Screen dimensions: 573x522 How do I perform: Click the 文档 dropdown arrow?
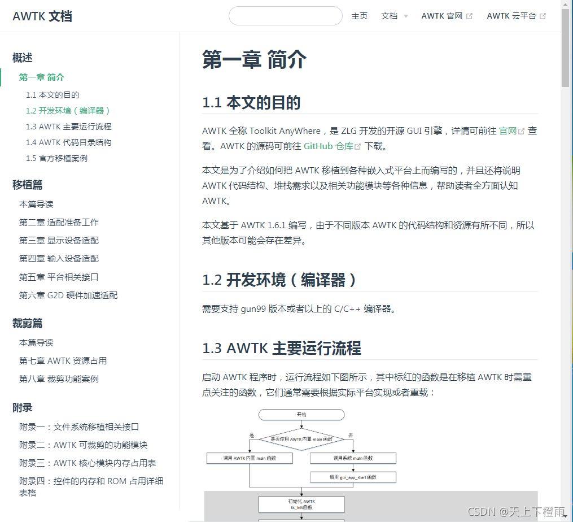(406, 16)
